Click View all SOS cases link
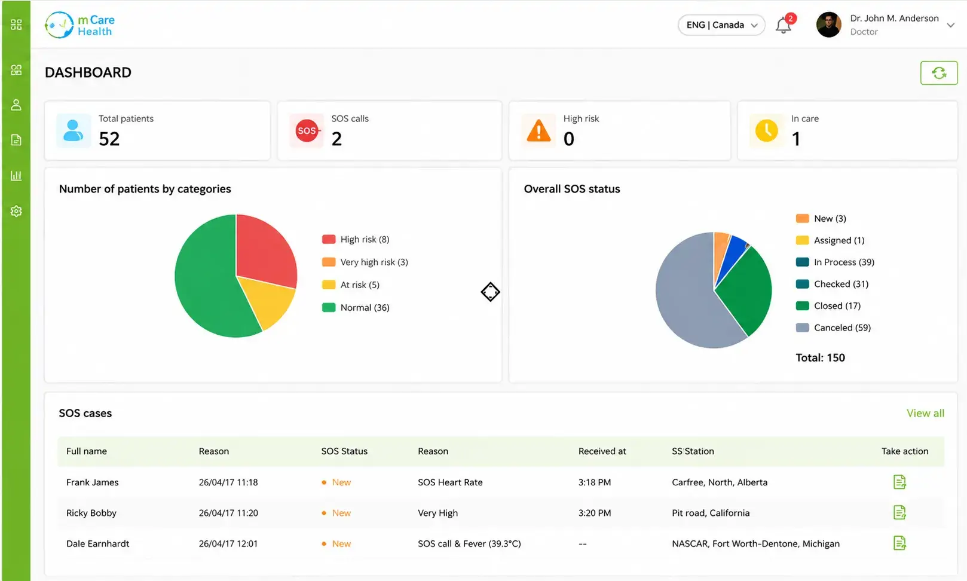This screenshot has width=967, height=581. click(925, 413)
